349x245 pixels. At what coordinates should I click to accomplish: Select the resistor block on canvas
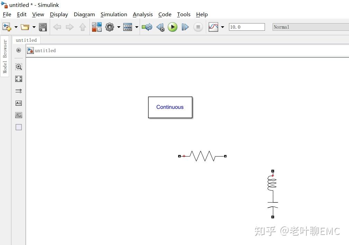202,156
